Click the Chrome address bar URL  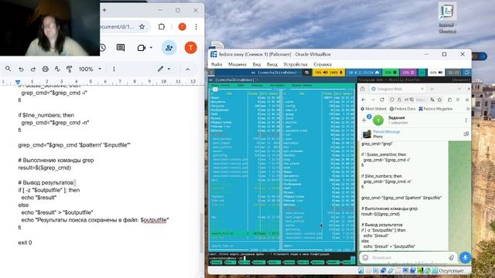pyautogui.click(x=118, y=27)
